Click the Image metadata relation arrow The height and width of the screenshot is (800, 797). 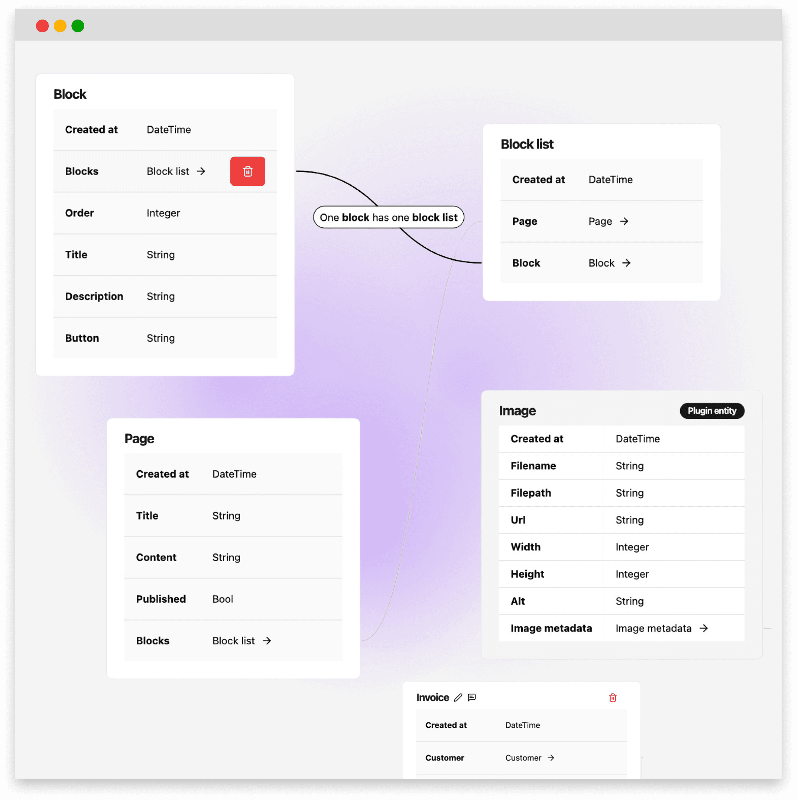coord(704,628)
